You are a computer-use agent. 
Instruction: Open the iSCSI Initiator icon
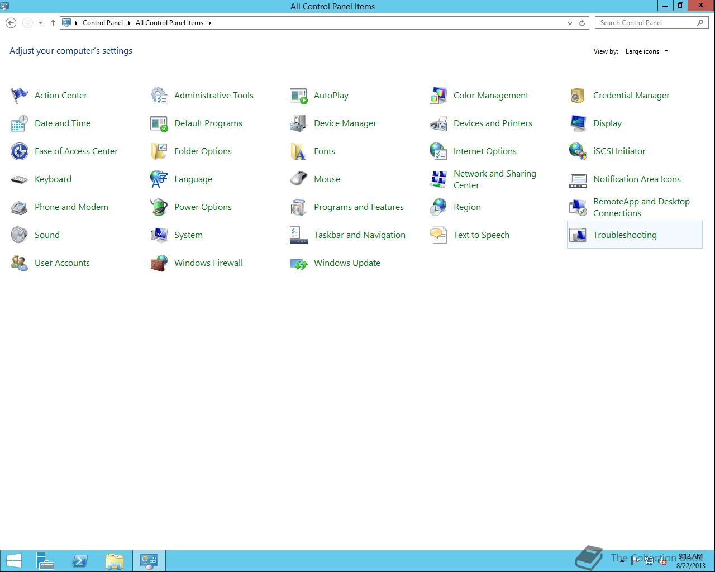[578, 151]
